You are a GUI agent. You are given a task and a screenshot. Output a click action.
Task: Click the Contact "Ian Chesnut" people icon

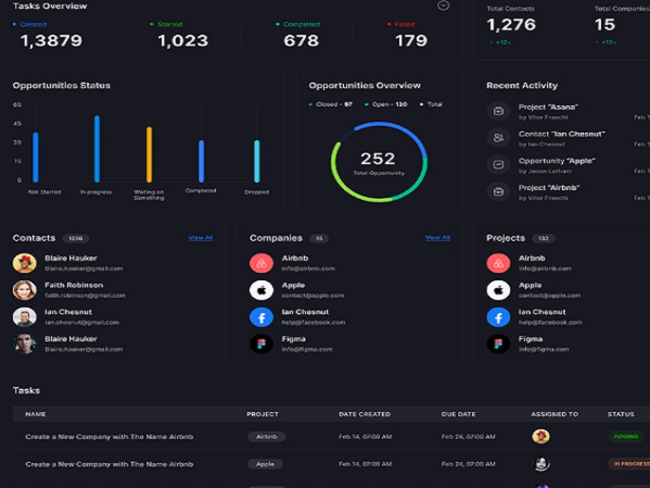pos(499,138)
